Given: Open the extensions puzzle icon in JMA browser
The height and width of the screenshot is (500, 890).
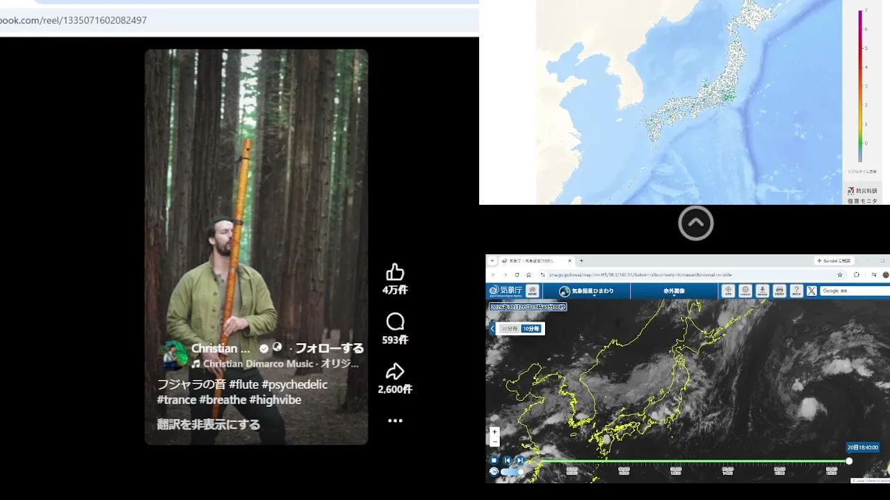Looking at the screenshot, I should point(857,275).
